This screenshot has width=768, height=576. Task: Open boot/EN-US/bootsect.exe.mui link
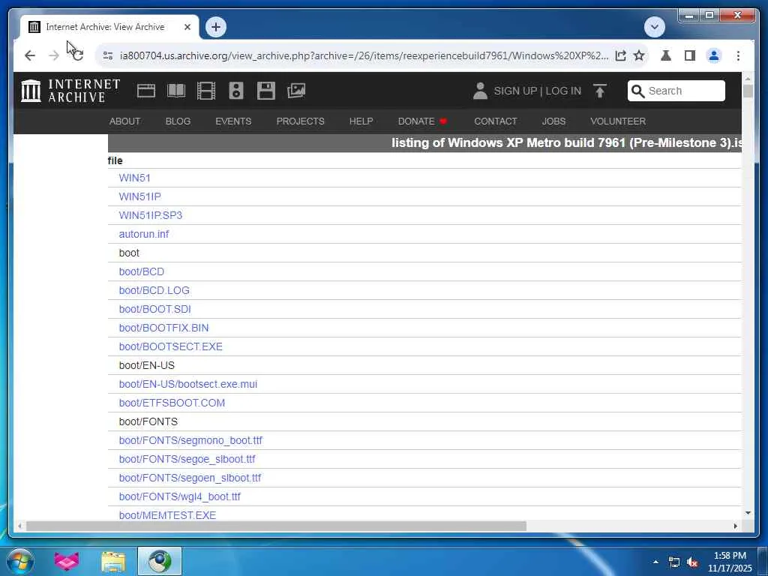click(188, 384)
